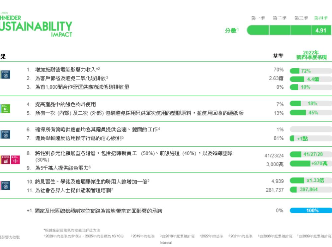Click the Internal footer label
Image resolution: width=332 pixels, height=247 pixels.
click(166, 243)
